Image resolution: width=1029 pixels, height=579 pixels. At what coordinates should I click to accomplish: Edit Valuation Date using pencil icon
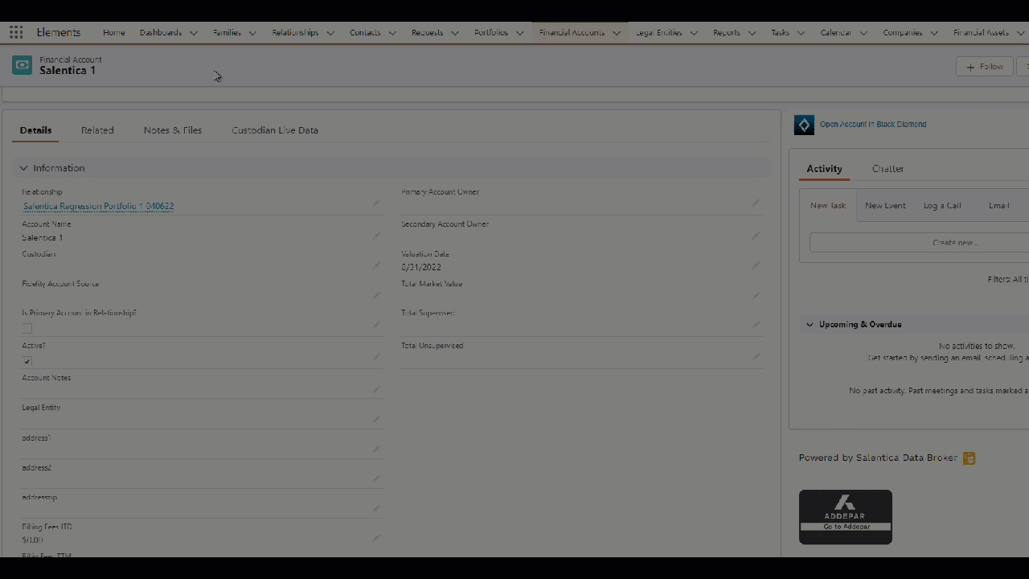756,265
